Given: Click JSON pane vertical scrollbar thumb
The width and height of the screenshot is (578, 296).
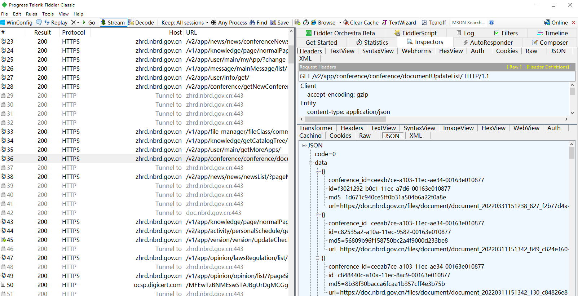Looking at the screenshot, I should tap(572, 153).
